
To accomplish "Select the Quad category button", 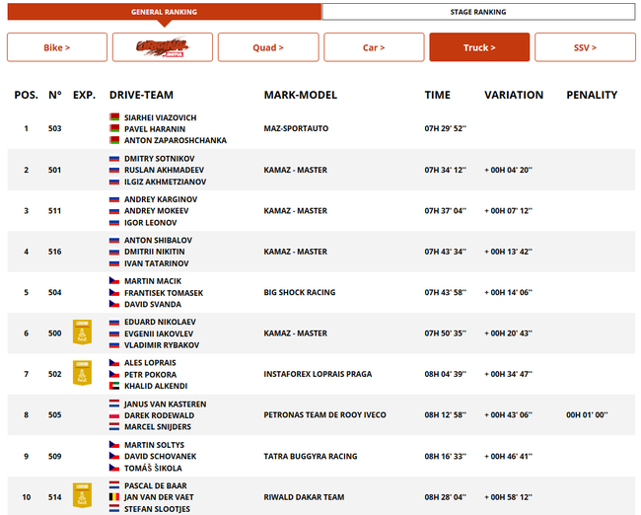I will [x=268, y=47].
